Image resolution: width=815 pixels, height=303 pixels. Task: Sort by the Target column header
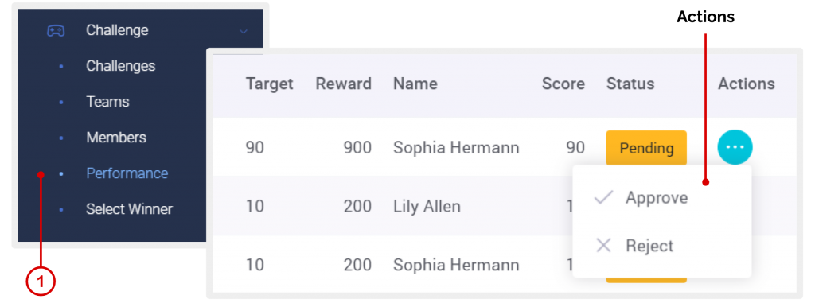point(269,84)
